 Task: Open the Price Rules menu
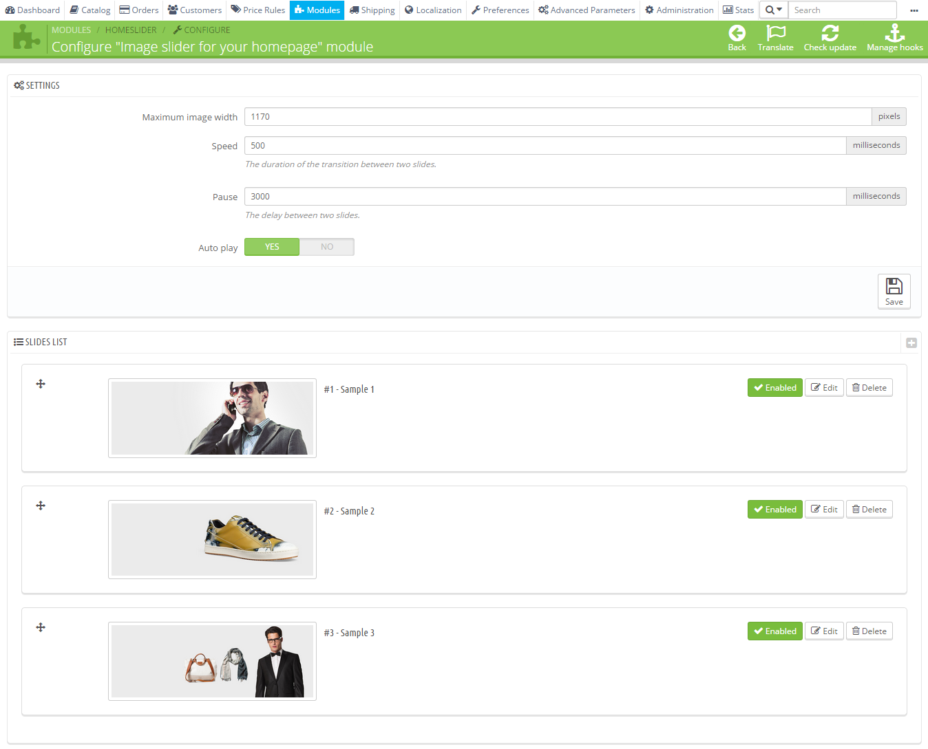click(258, 10)
